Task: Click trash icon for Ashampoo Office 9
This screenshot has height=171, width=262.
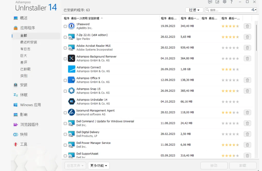Action: 247,80
